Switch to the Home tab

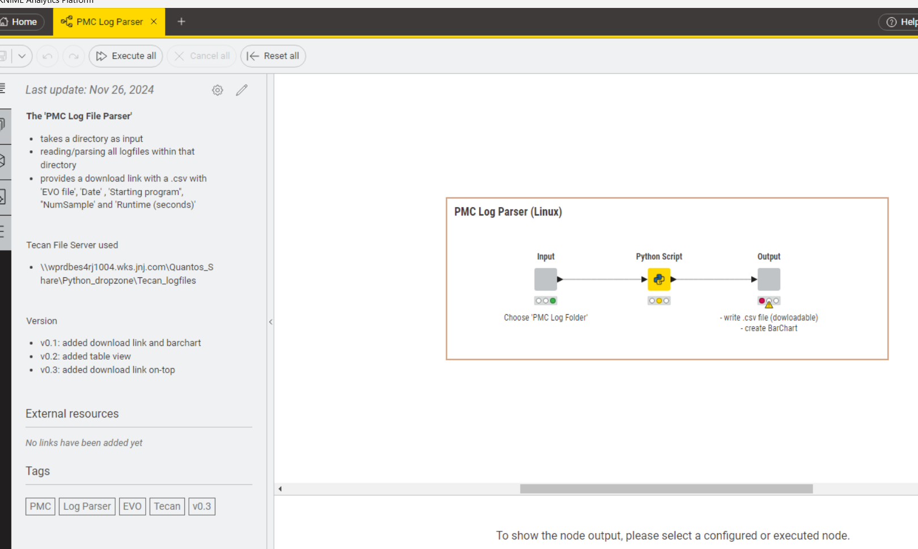tap(20, 22)
